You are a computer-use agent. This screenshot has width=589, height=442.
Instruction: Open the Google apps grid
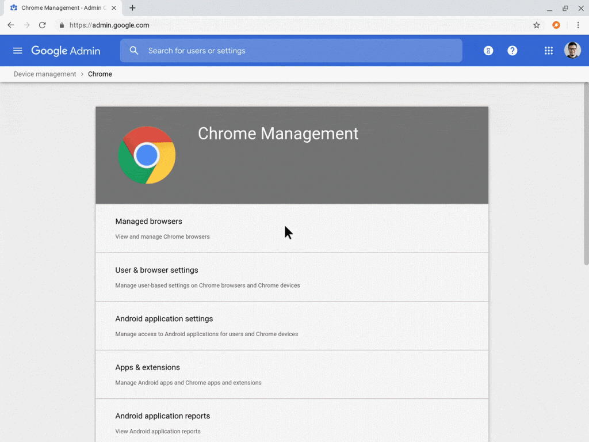point(548,51)
